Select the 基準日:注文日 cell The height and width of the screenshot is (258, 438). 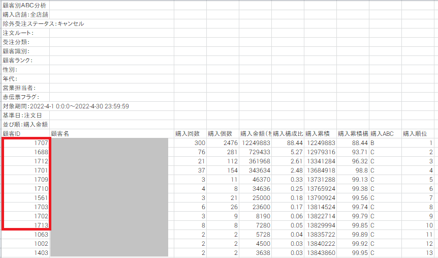pos(25,116)
